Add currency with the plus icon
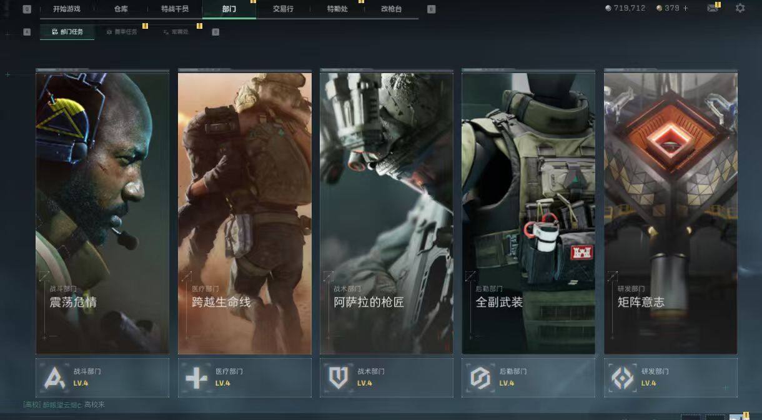 (686, 8)
